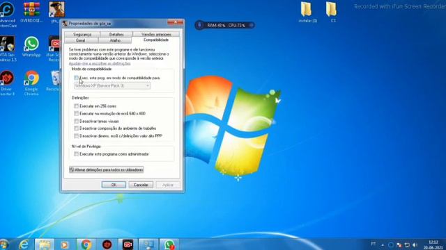Open the Windows Start menu
This screenshot has width=446, height=250.
[x=4, y=244]
